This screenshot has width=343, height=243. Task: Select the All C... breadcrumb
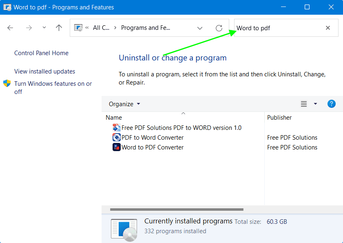(101, 28)
